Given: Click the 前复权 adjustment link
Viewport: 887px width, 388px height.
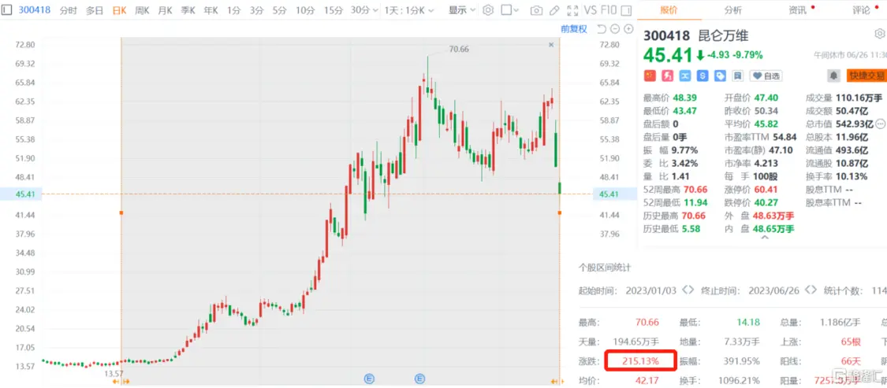Looking at the screenshot, I should (573, 28).
